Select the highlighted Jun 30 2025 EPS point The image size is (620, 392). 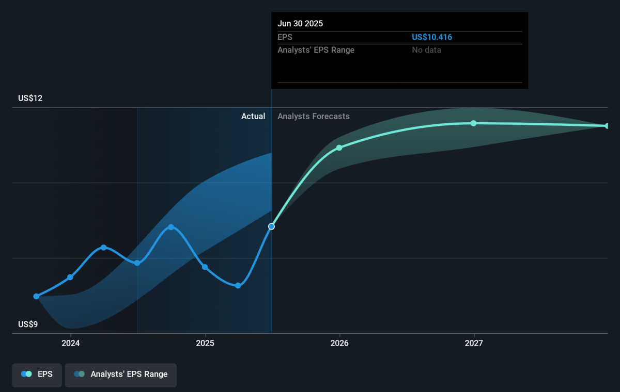point(271,226)
